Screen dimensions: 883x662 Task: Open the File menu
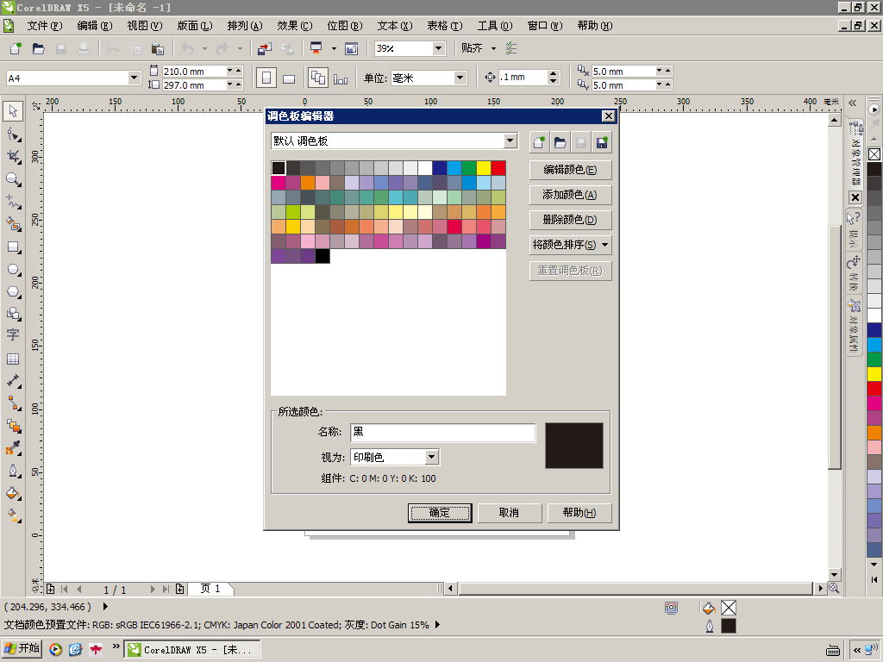pos(45,26)
